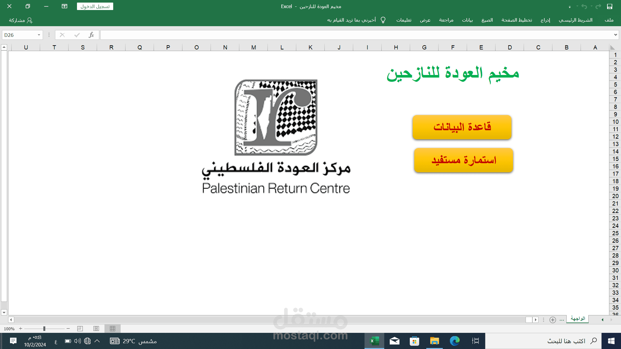The height and width of the screenshot is (349, 621).
Task: Open Task View on the taskbar
Action: [475, 341]
